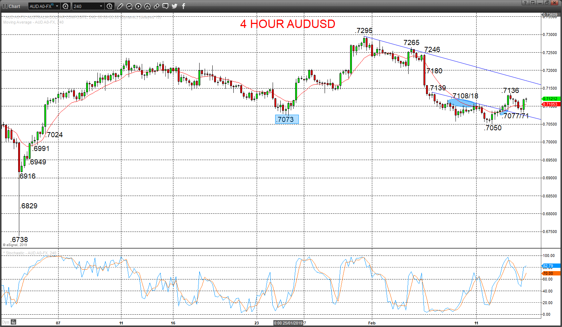Click the red 0.71053 moving average marker

coord(551,105)
